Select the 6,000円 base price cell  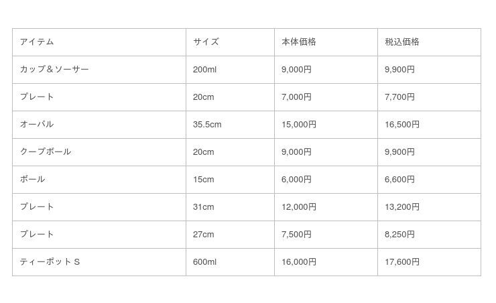coord(296,180)
